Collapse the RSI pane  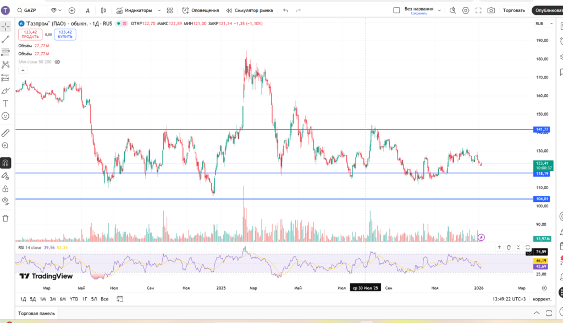518,247
